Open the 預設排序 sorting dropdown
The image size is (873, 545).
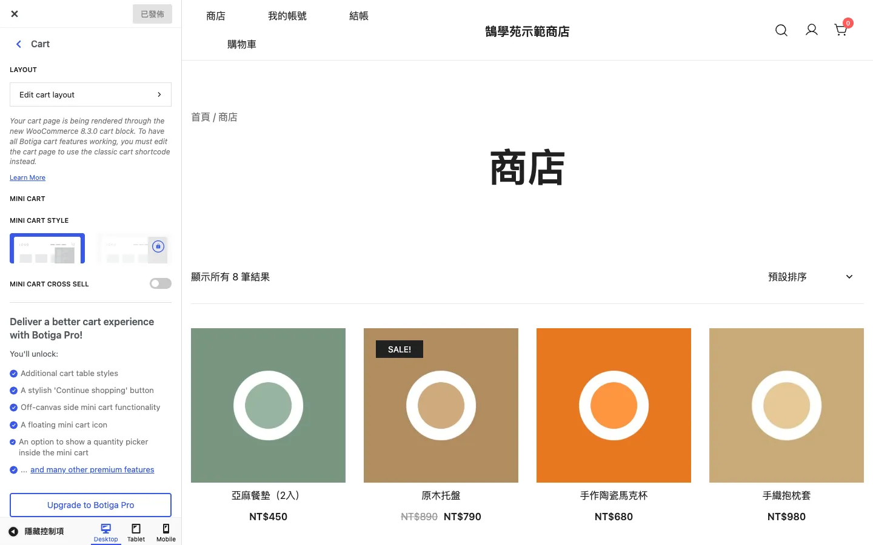coord(811,277)
